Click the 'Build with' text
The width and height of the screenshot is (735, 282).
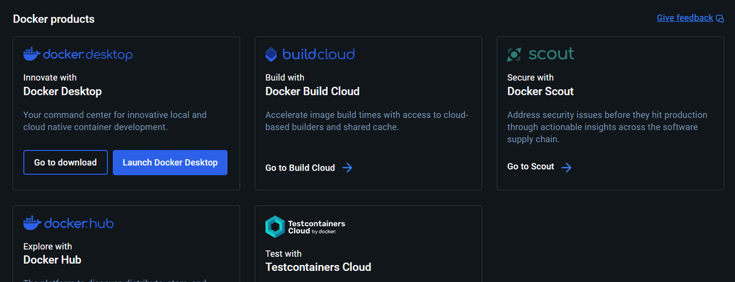point(285,78)
